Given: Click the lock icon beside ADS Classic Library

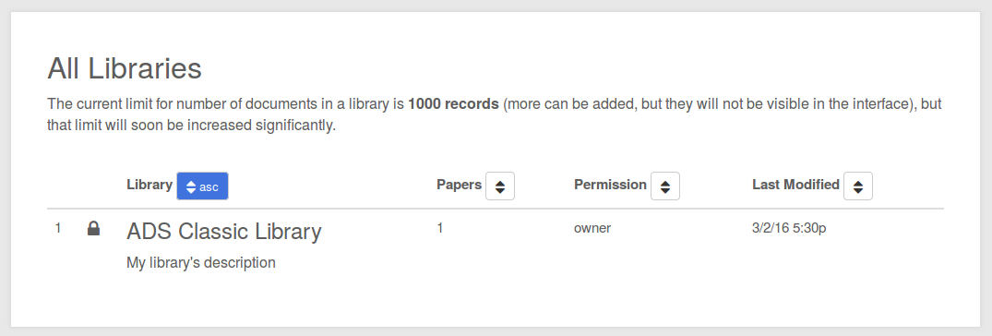Looking at the screenshot, I should 93,228.
